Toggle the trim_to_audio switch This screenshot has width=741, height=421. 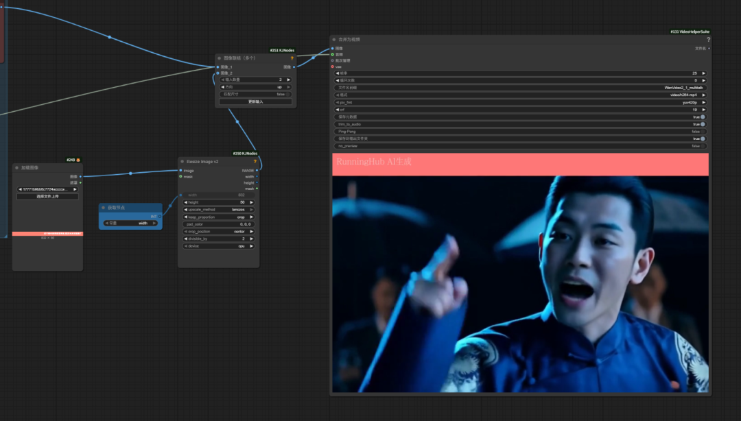(703, 124)
